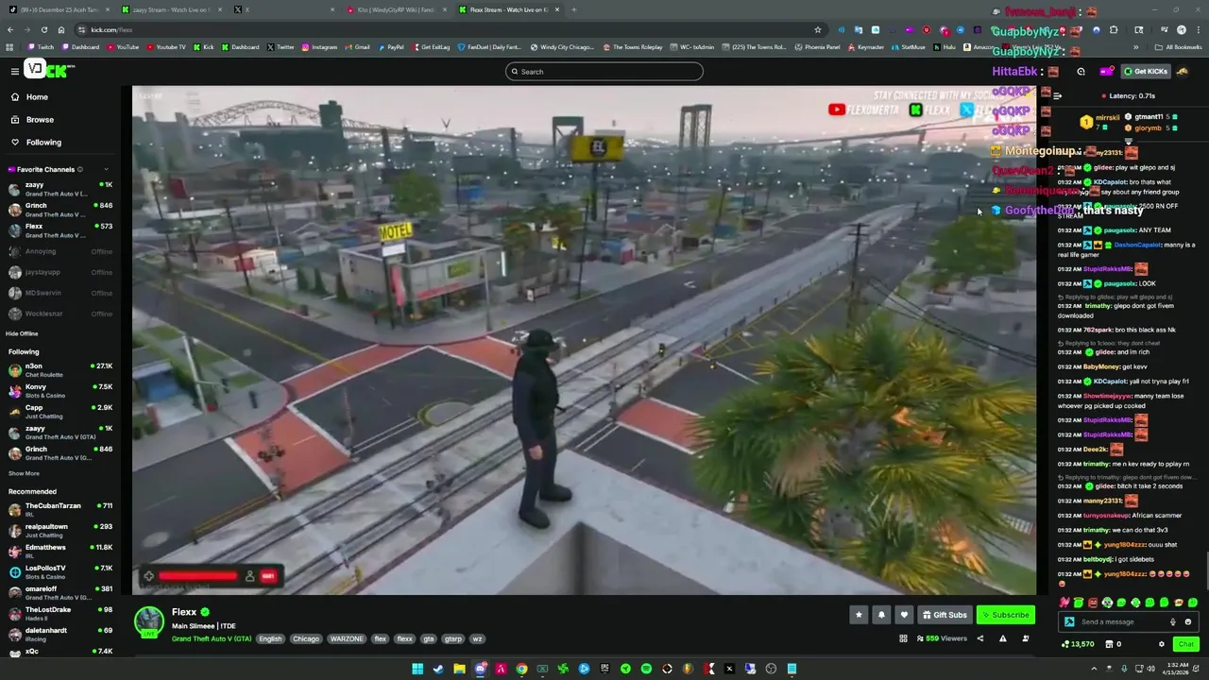1209x680 pixels.
Task: Click the share icon beside viewer count
Action: coord(979,638)
